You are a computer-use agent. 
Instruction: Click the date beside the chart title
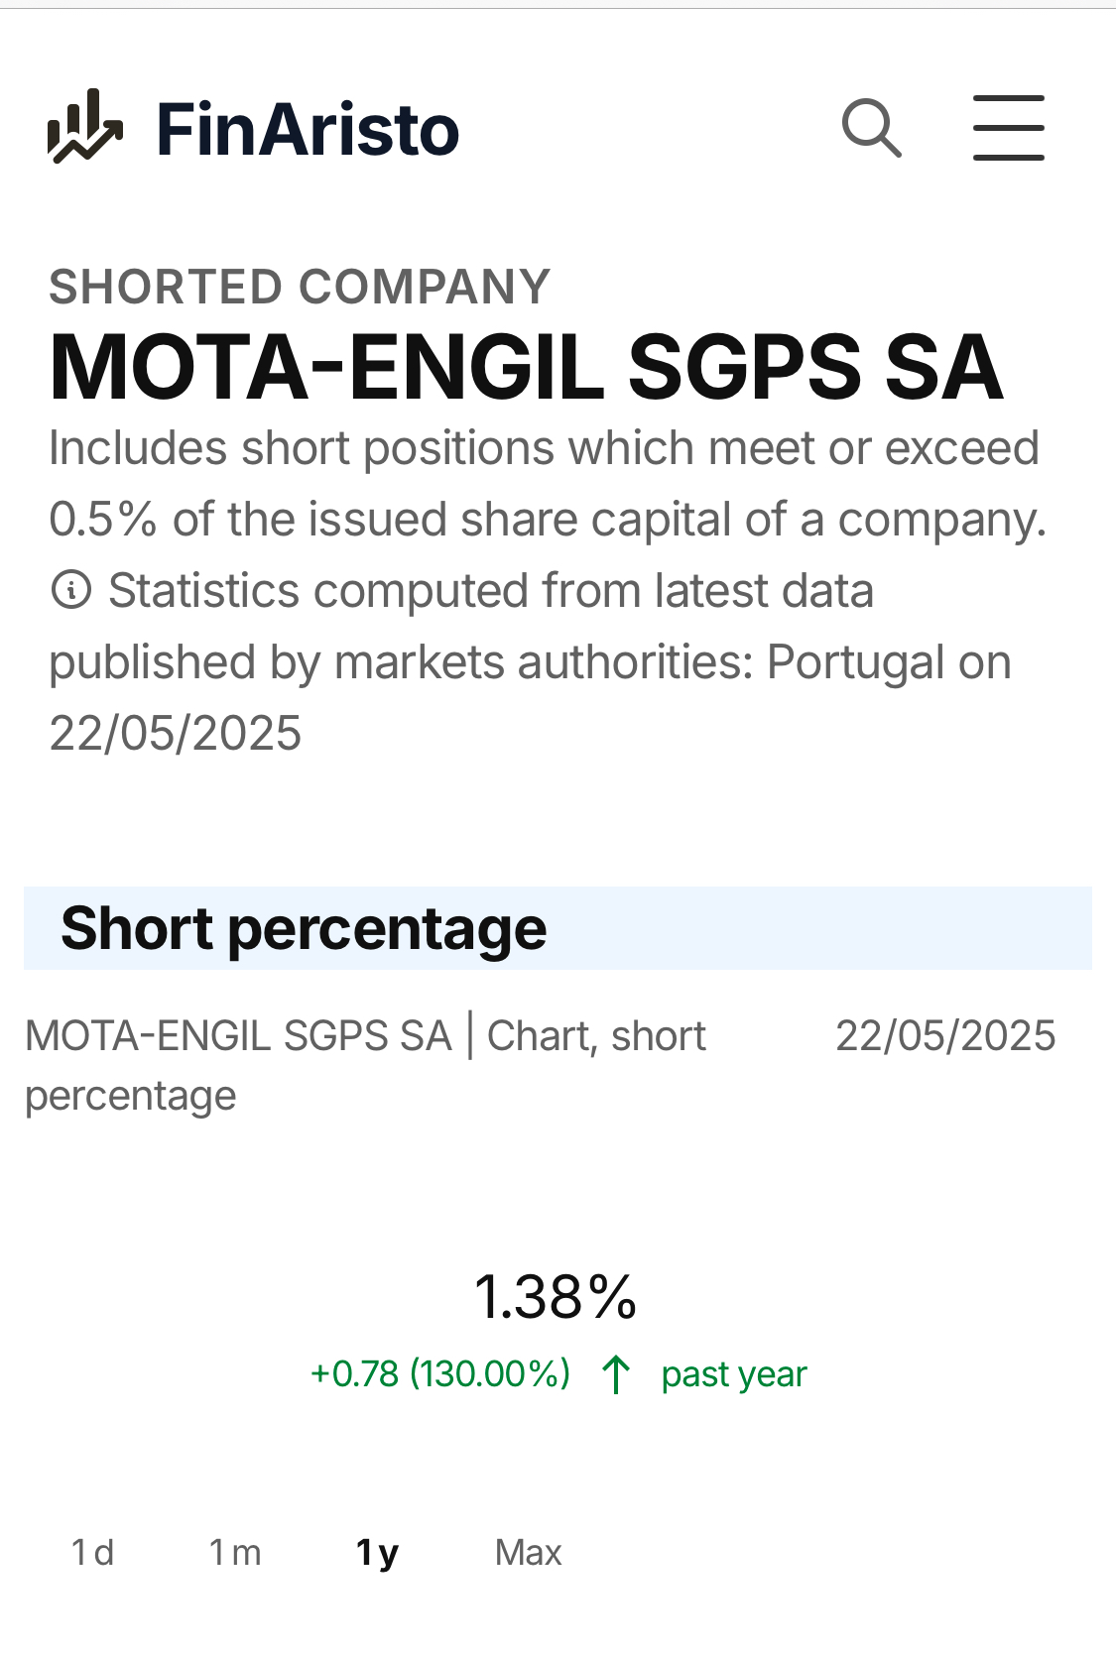[x=945, y=1036]
